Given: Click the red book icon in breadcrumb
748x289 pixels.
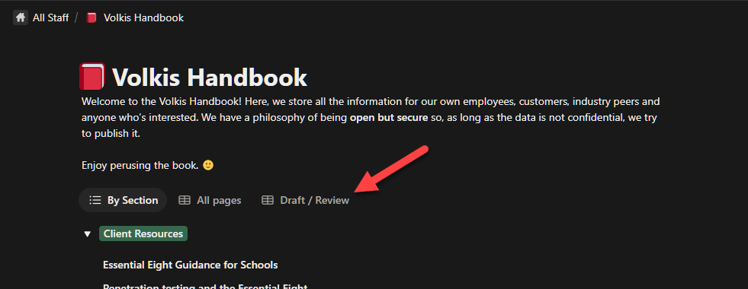Looking at the screenshot, I should 91,18.
